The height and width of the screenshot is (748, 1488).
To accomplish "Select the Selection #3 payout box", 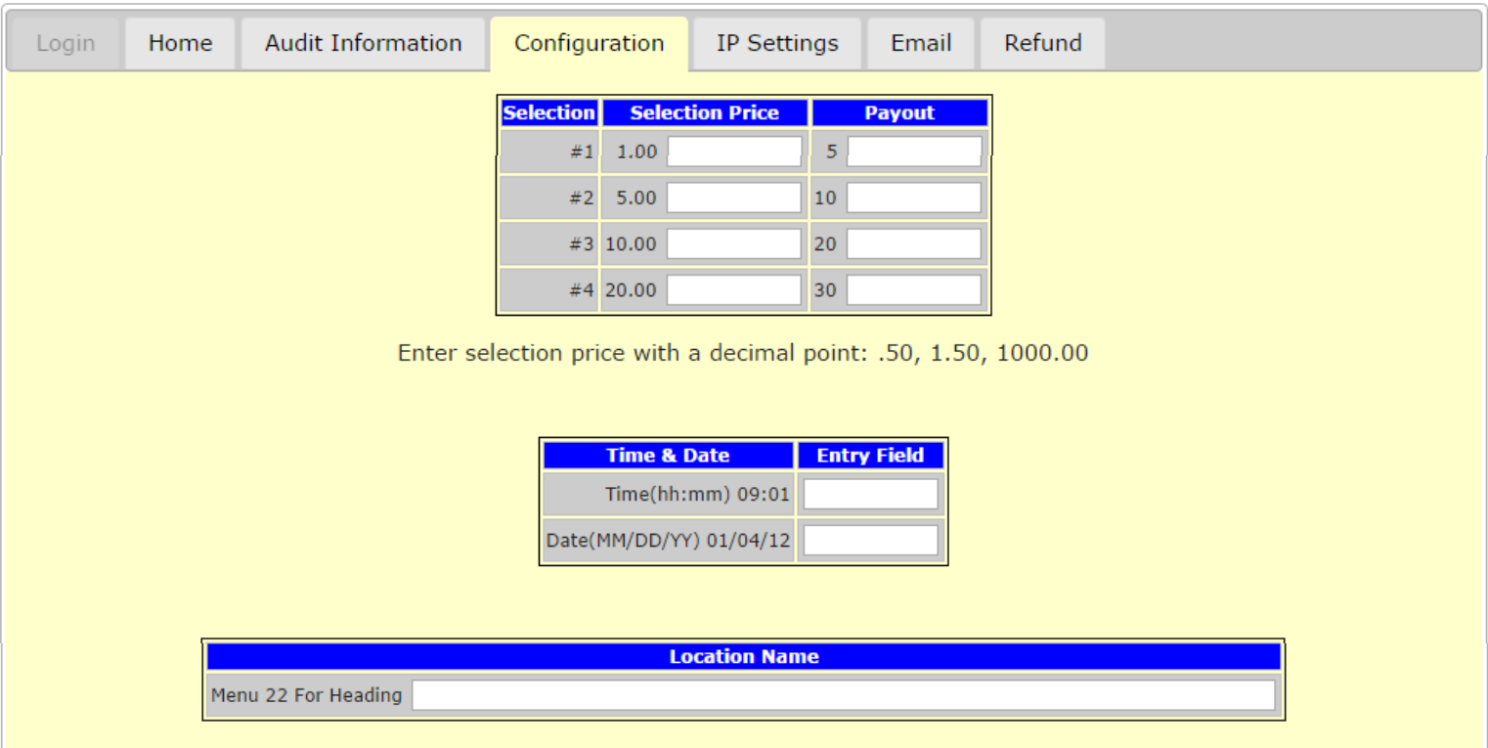I will (913, 243).
